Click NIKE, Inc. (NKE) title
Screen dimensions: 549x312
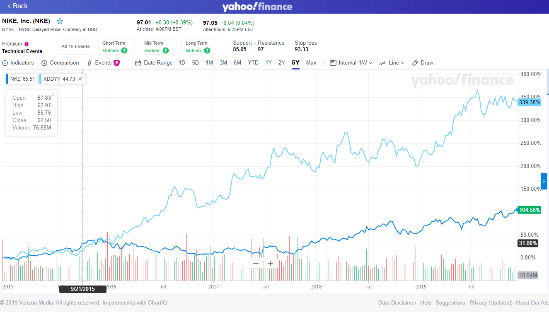pos(26,21)
